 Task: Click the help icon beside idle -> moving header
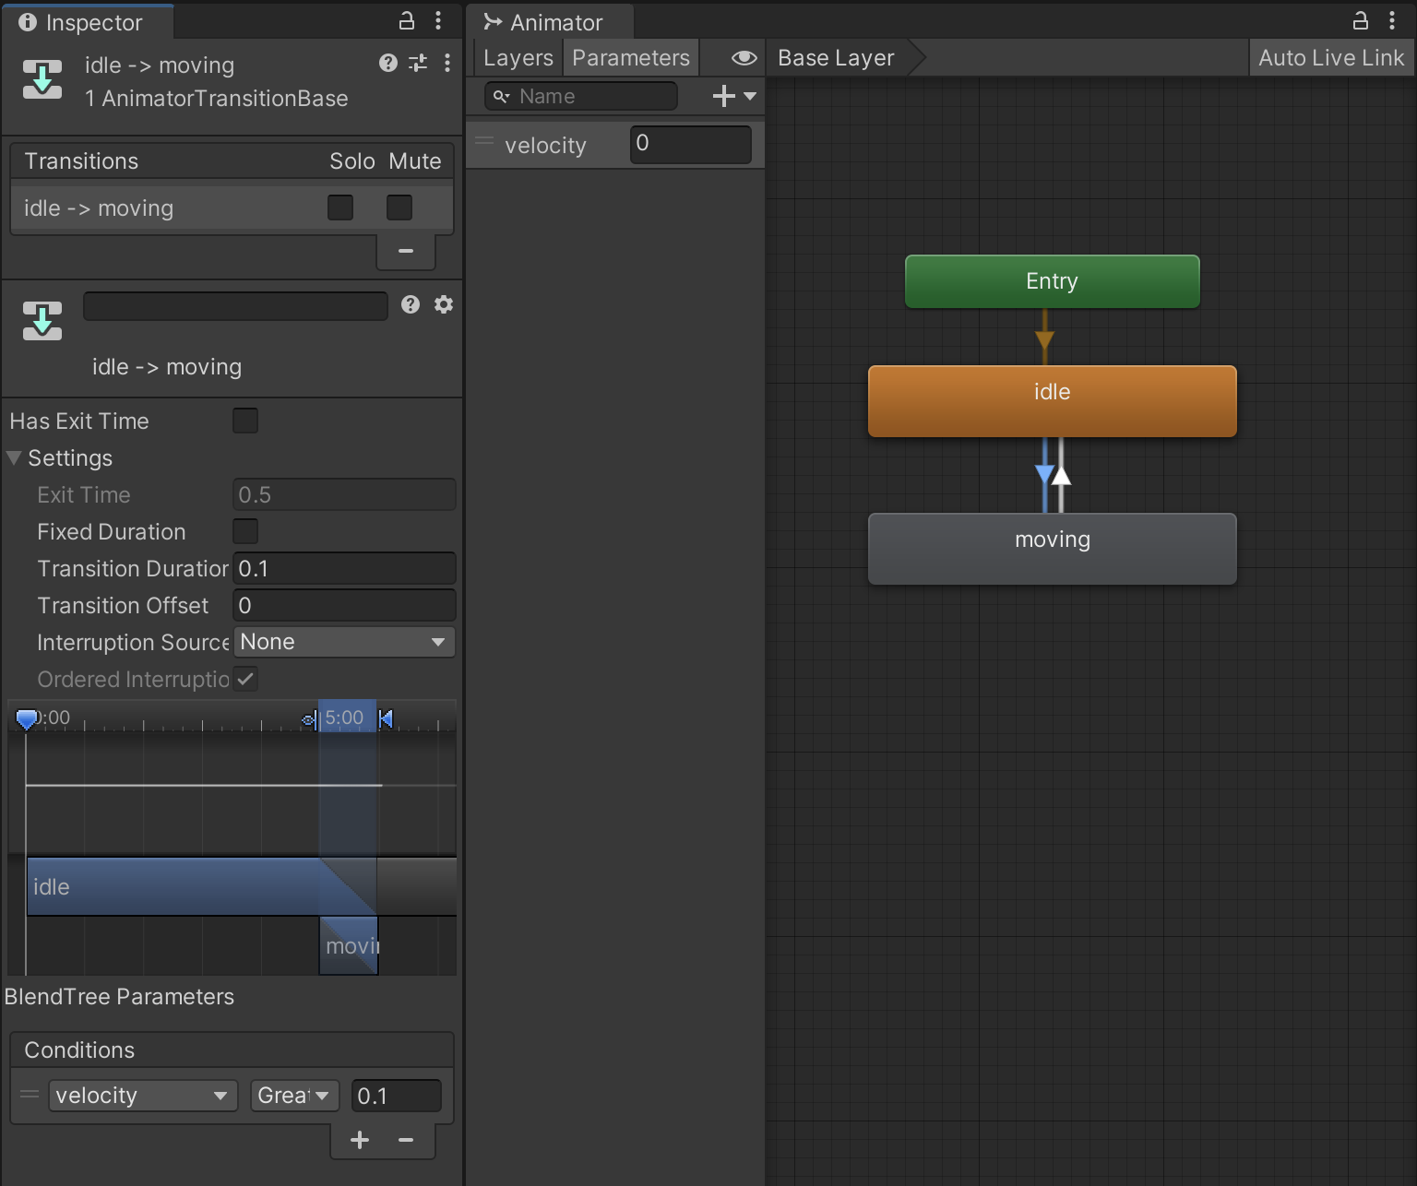tap(388, 63)
